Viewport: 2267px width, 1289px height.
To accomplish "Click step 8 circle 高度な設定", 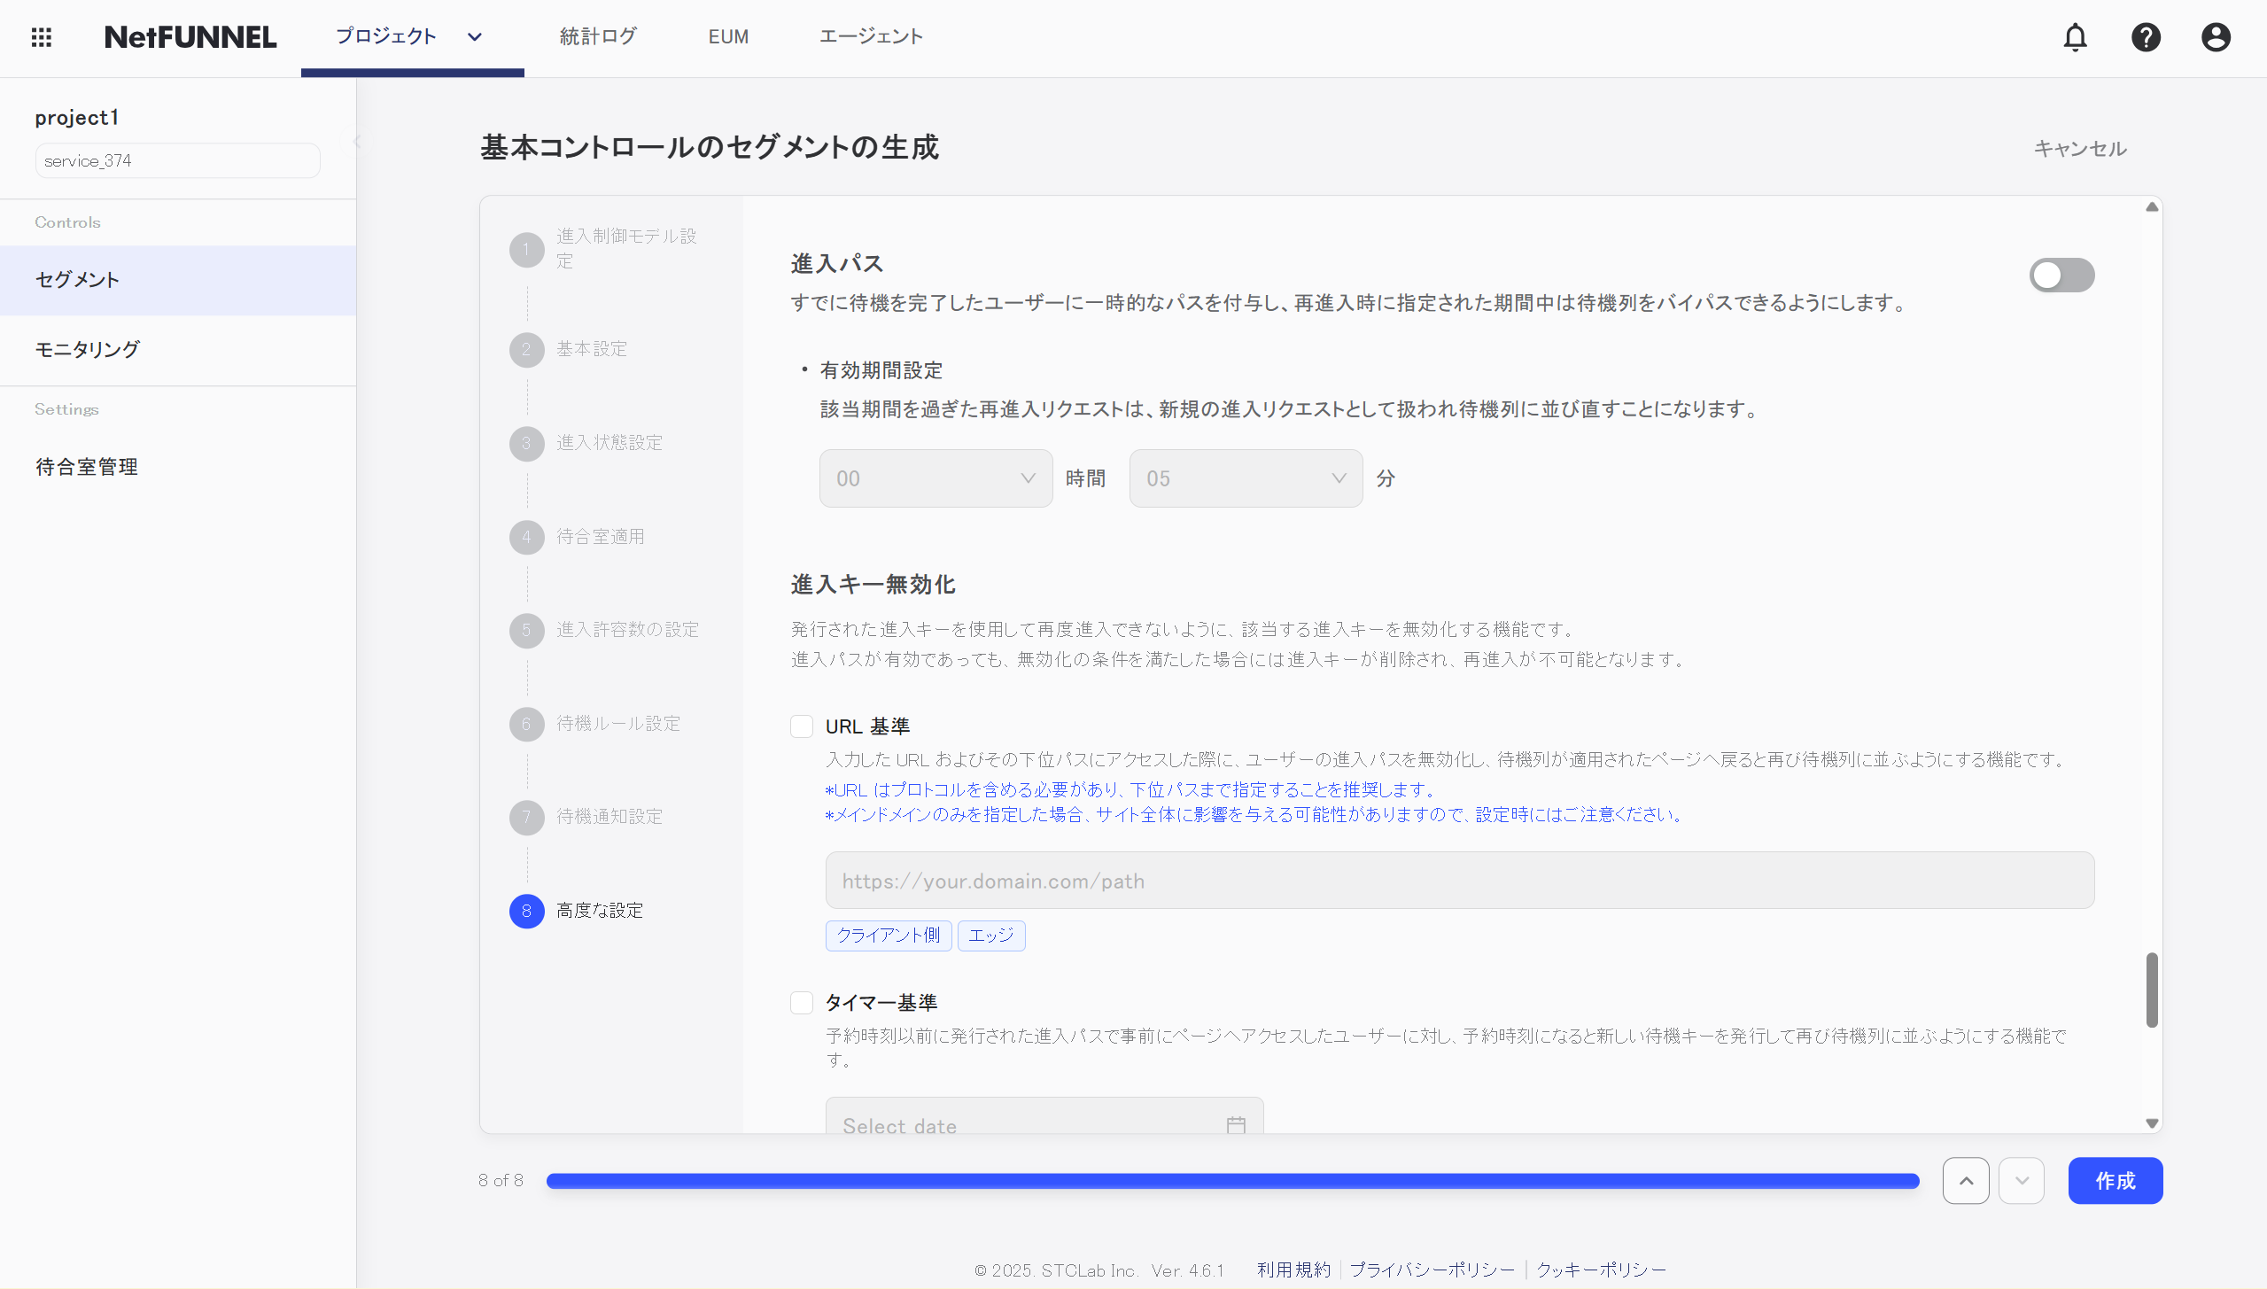I will pyautogui.click(x=526, y=911).
